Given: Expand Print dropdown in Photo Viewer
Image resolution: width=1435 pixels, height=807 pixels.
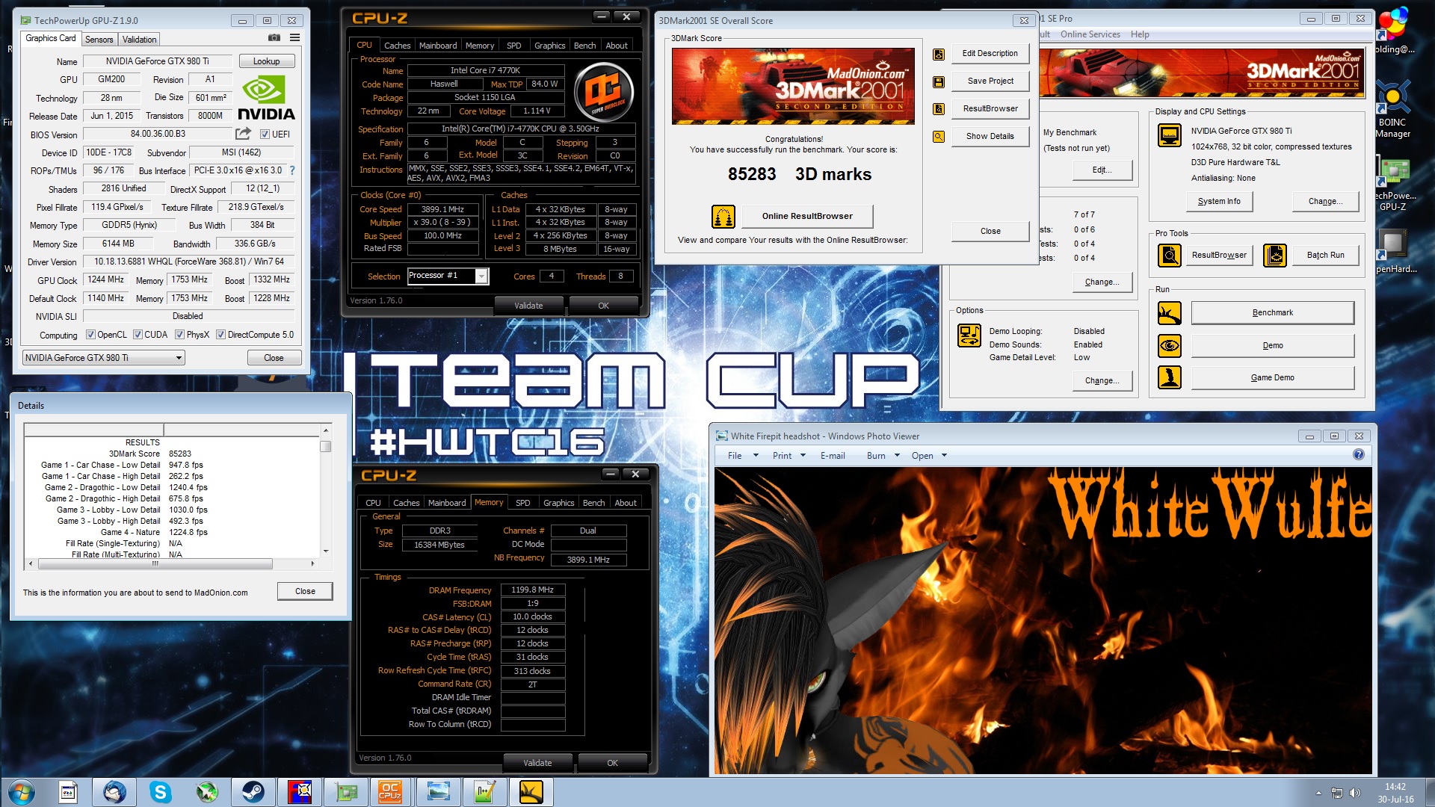Looking at the screenshot, I should (x=803, y=456).
